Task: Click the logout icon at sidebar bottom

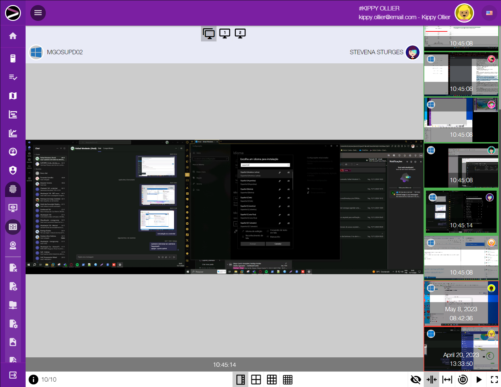Action: tap(13, 375)
